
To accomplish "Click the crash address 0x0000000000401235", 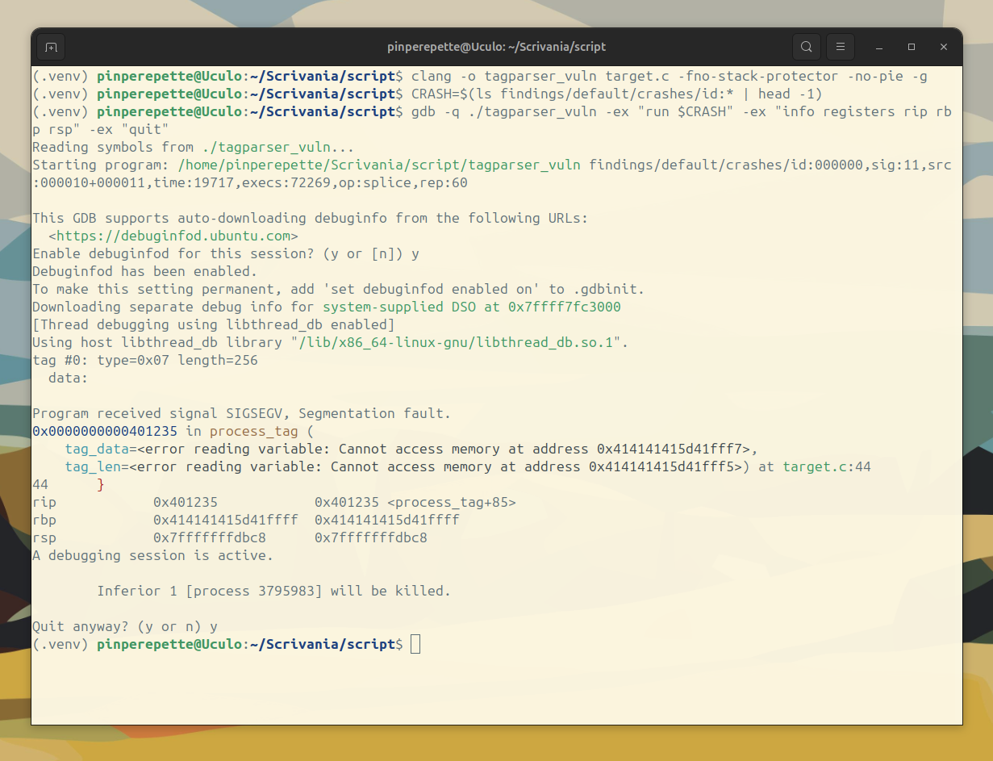I will pyautogui.click(x=106, y=431).
